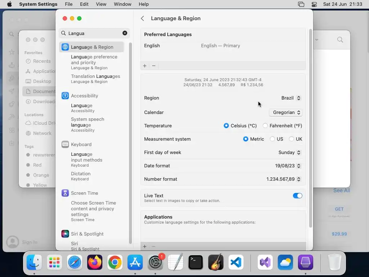Add an application language with plus
This screenshot has height=277, width=369.
145,246
